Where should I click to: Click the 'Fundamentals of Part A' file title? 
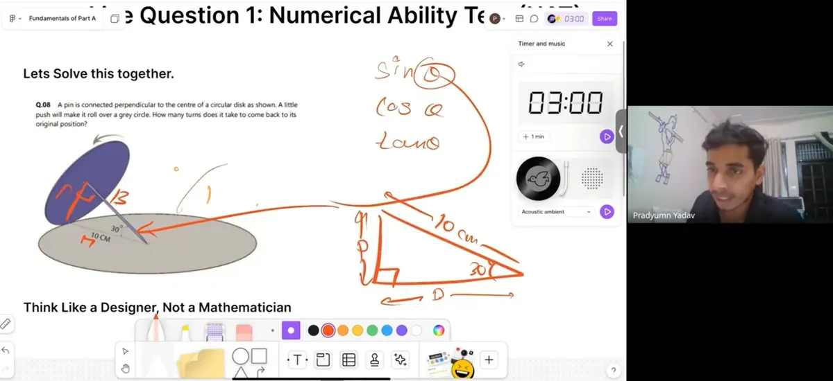pyautogui.click(x=62, y=19)
